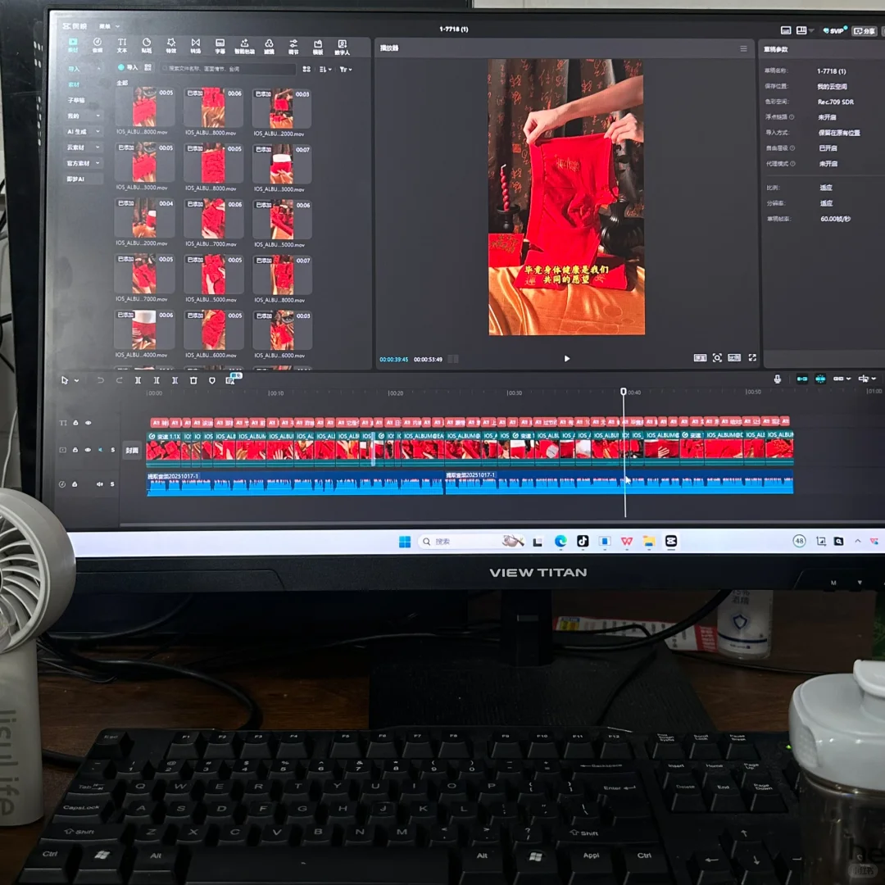
Task: Open the 文本 (Text) tab
Action: pos(122,45)
